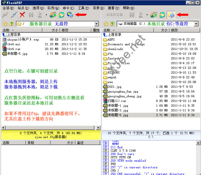Open the 查看(V) menu

tap(114, 8)
